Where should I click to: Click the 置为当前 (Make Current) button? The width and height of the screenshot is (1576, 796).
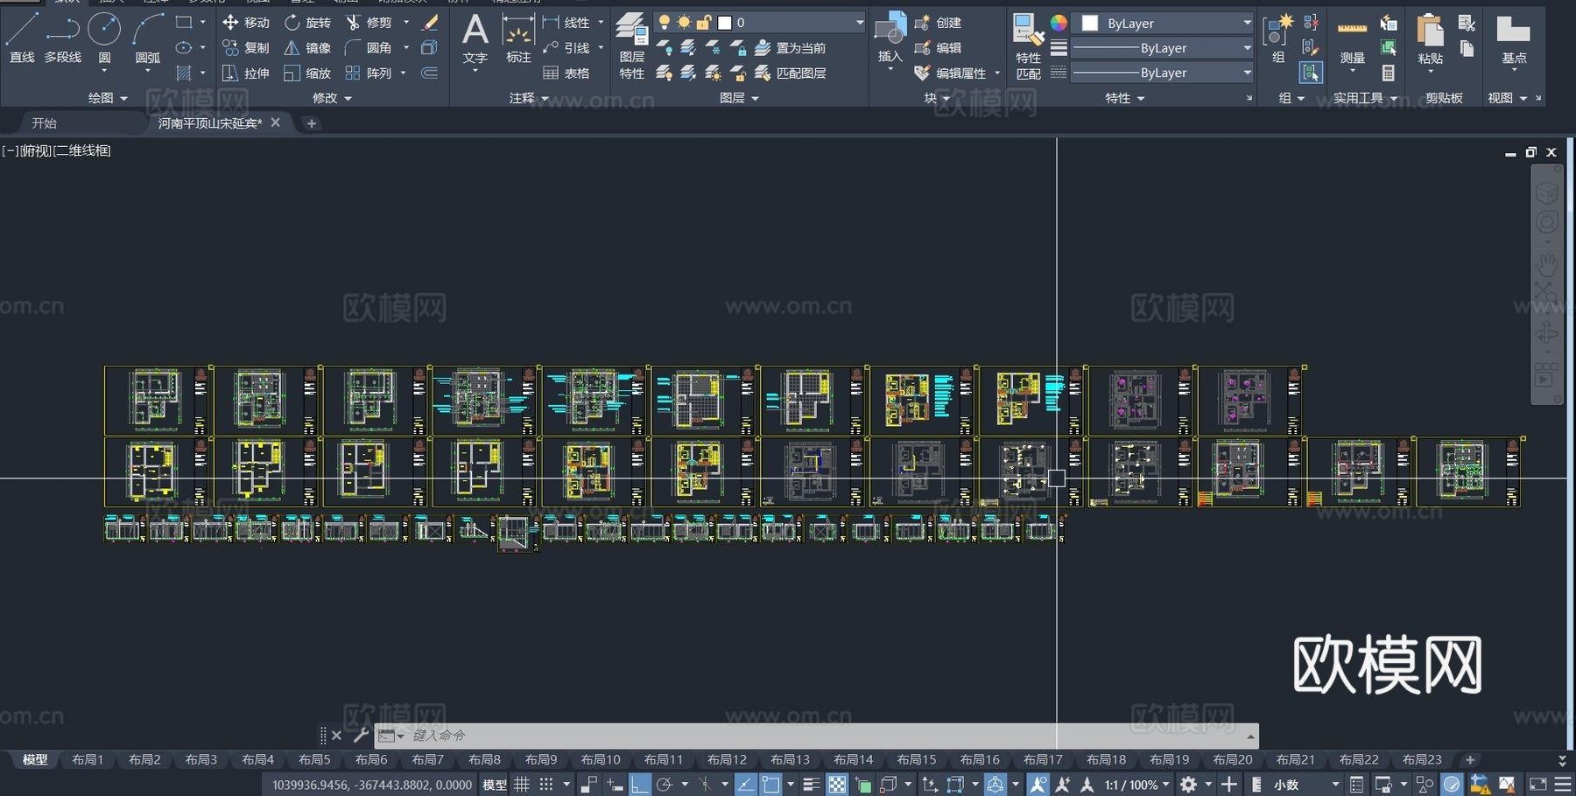coord(790,47)
